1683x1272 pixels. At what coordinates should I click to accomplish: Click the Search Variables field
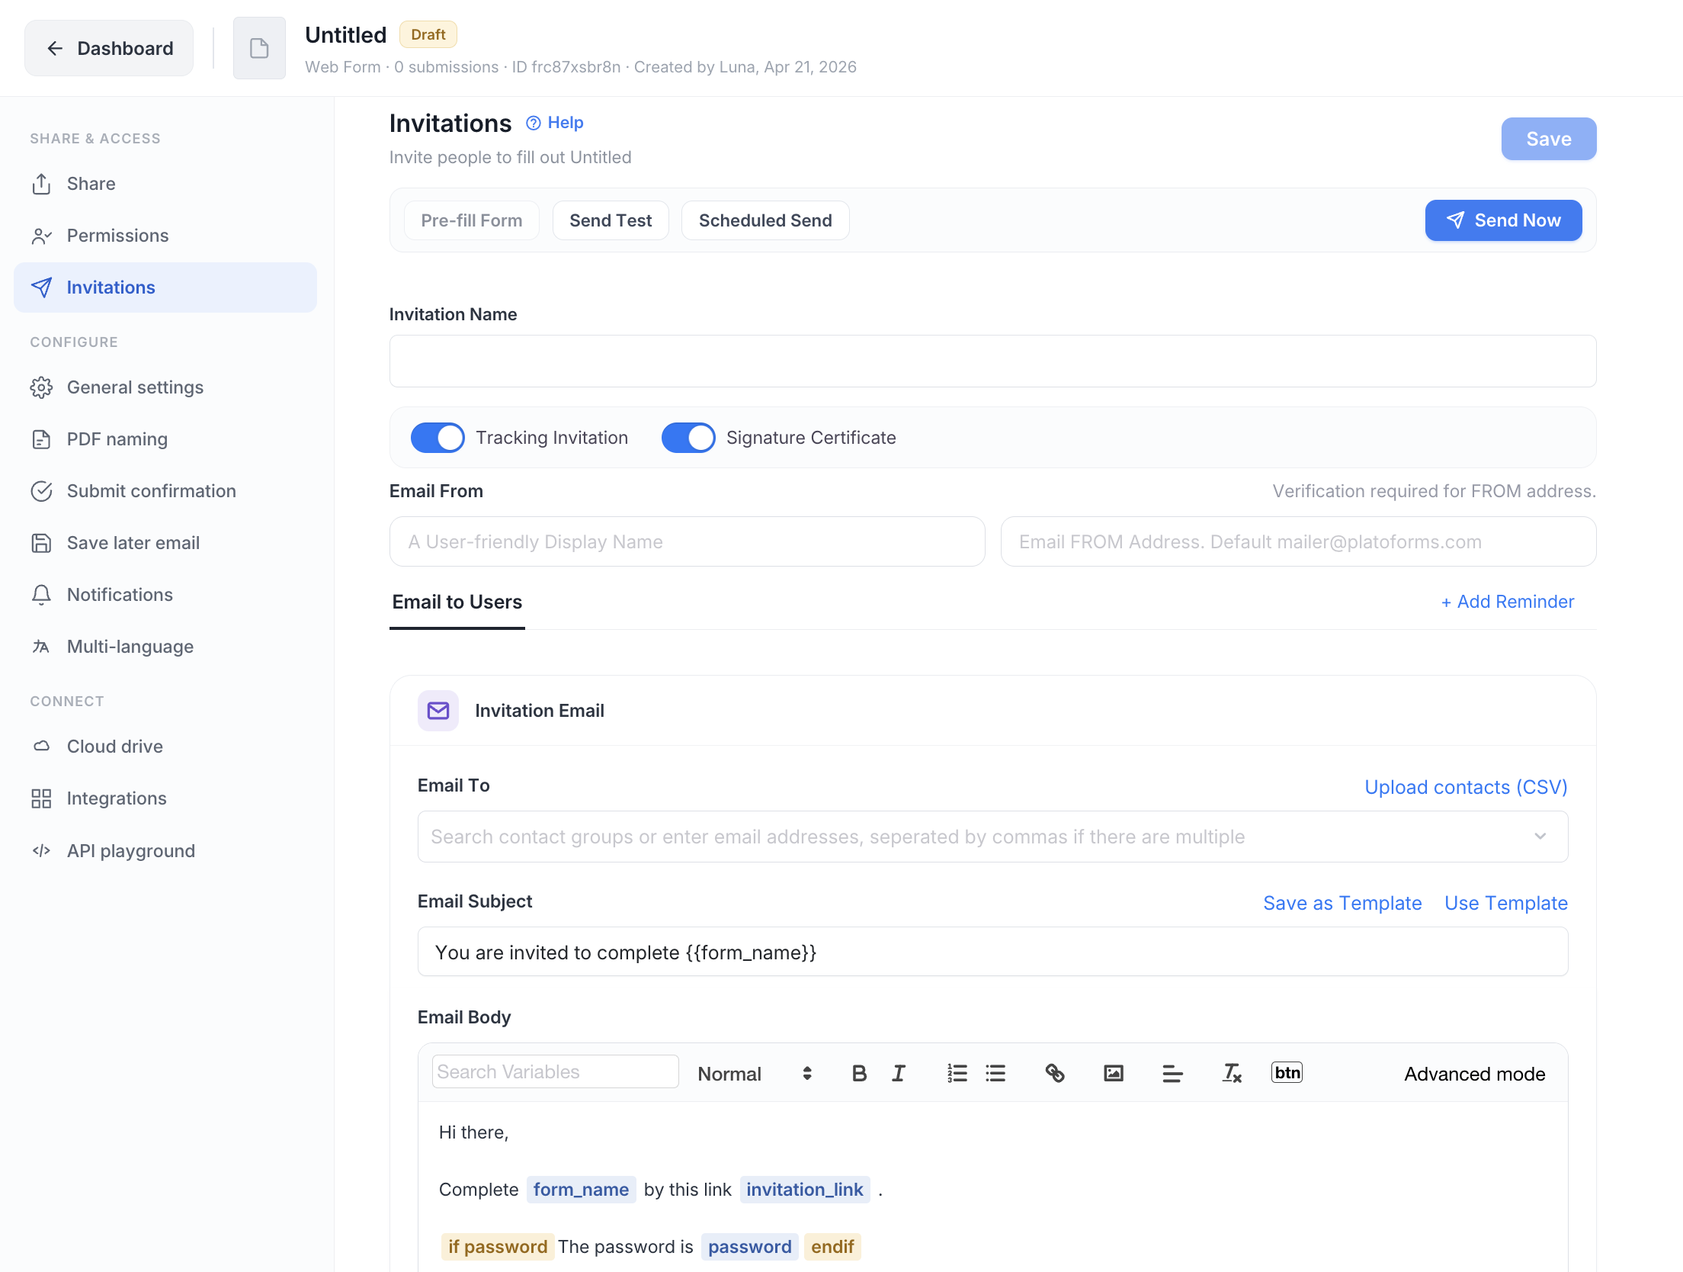(x=555, y=1071)
